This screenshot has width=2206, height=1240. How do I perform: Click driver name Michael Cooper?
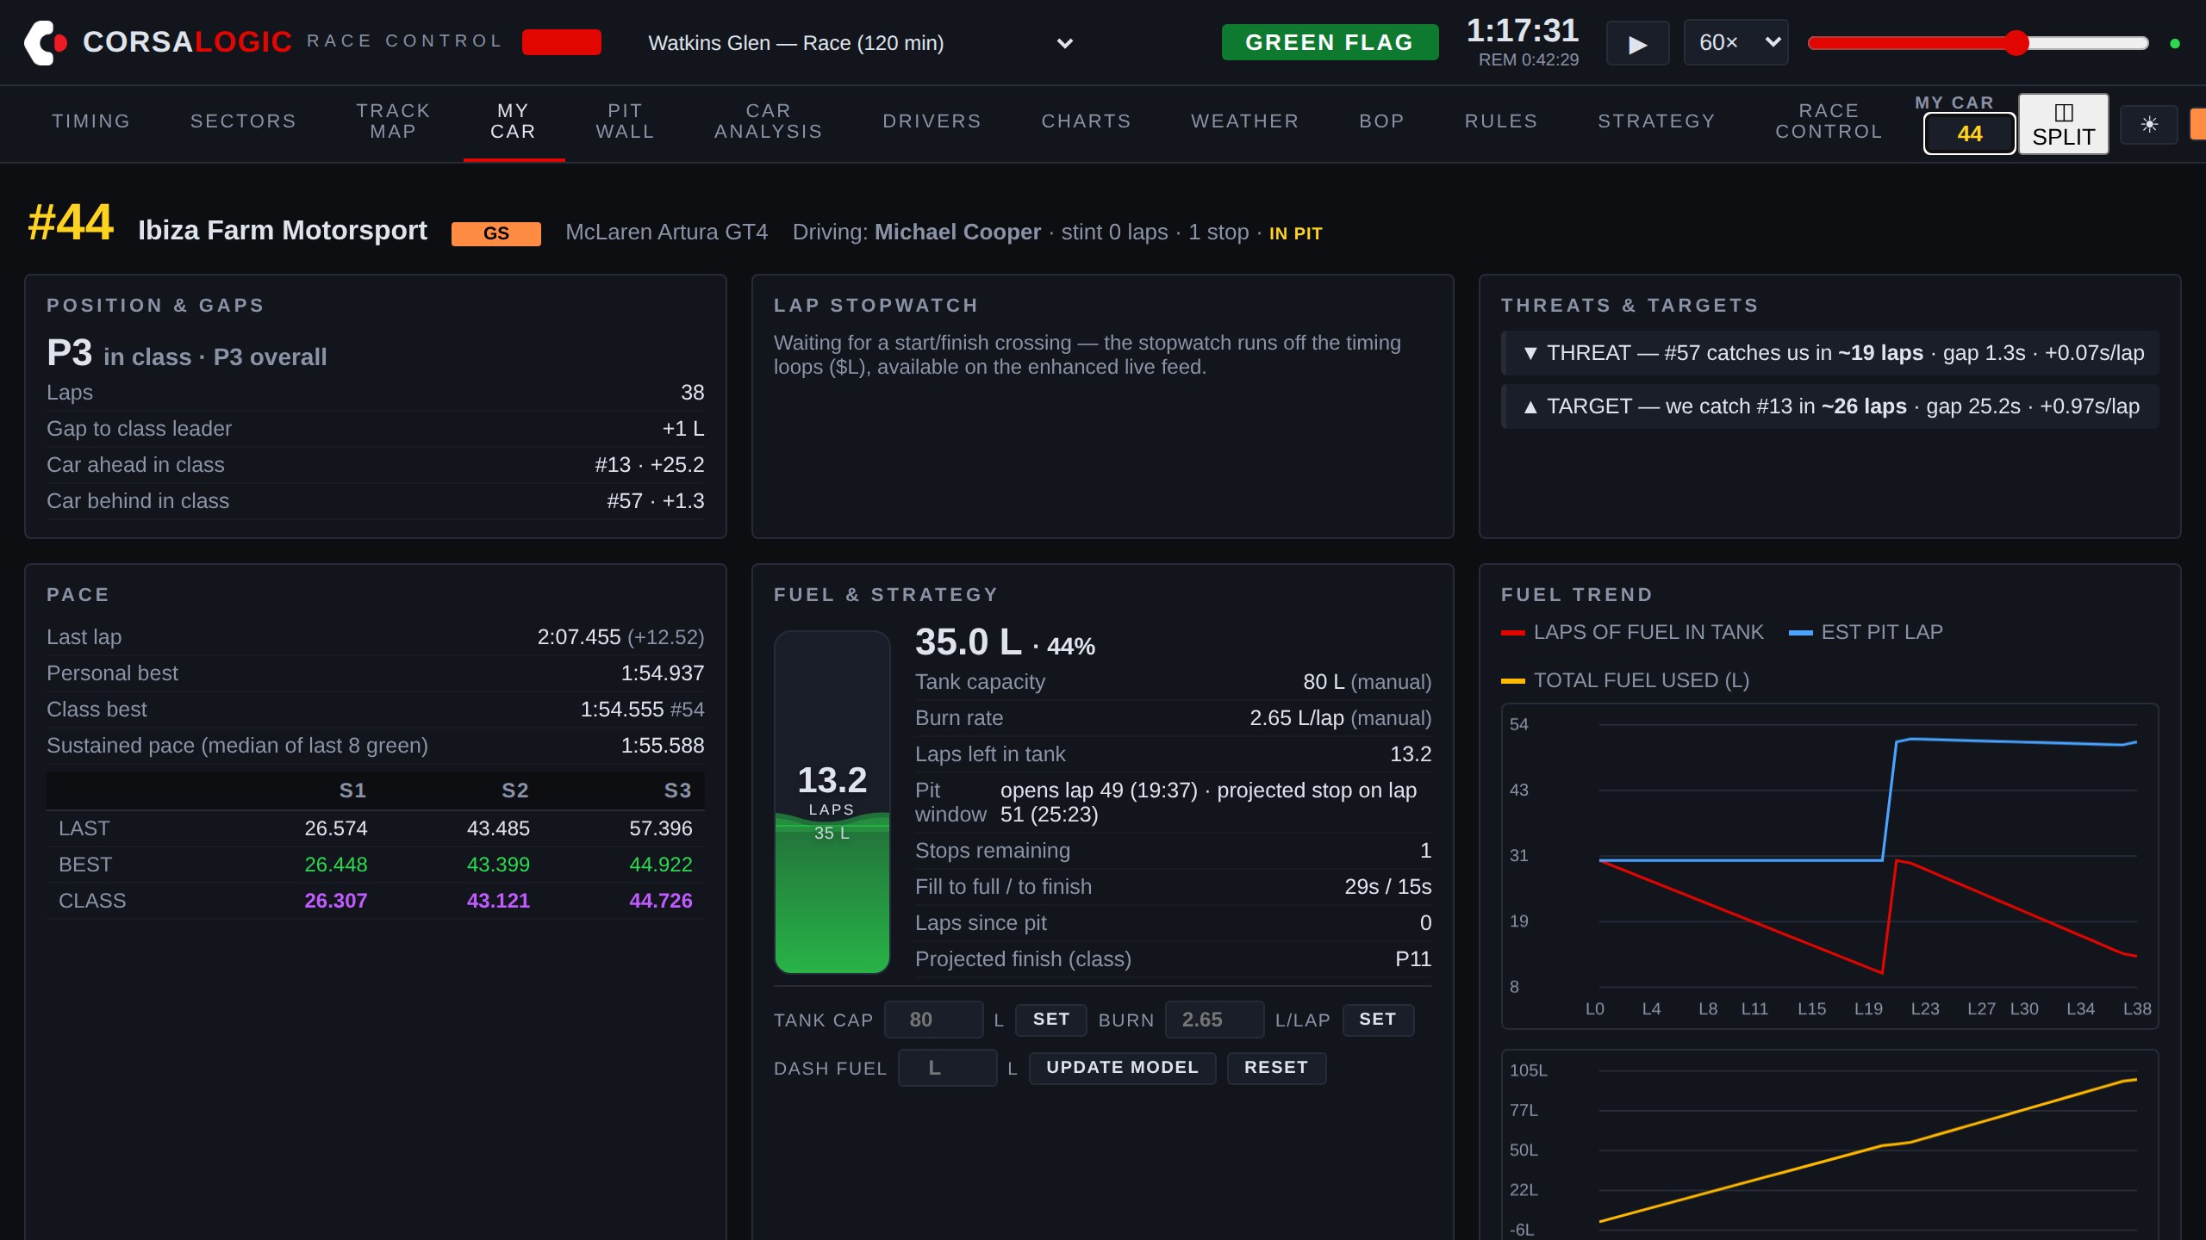point(957,232)
